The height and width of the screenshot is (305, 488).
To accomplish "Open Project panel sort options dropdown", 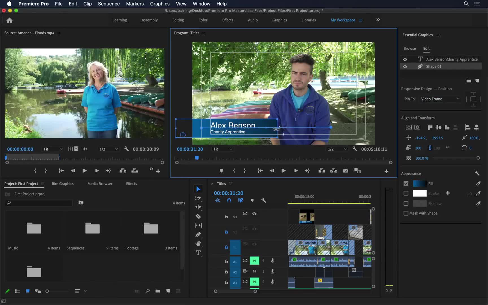I will [x=80, y=291].
